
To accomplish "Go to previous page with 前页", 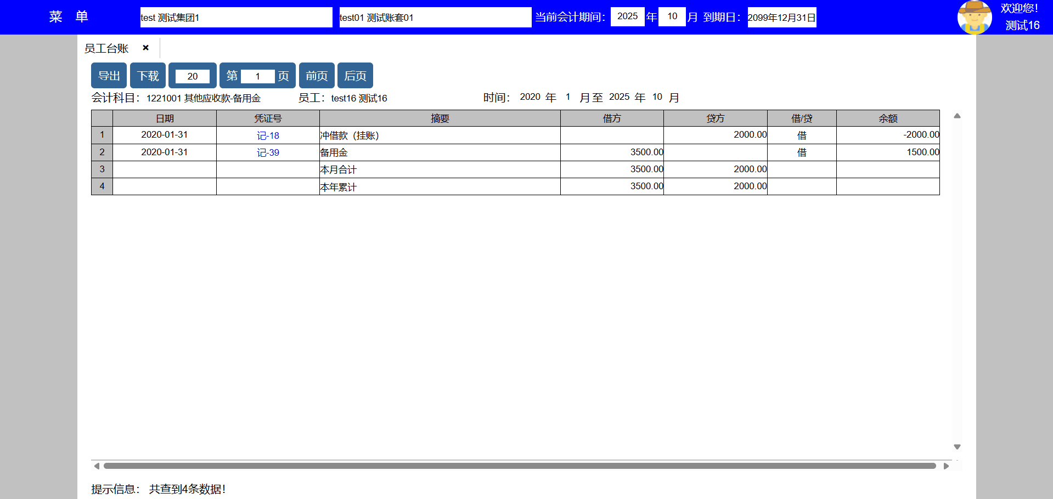I will point(317,76).
